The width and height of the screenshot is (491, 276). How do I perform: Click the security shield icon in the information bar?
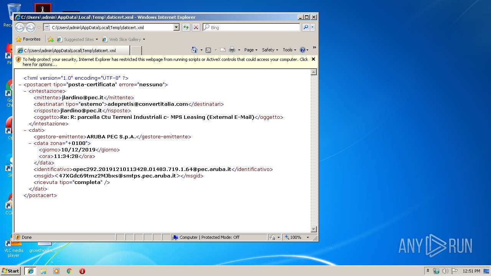click(x=18, y=59)
